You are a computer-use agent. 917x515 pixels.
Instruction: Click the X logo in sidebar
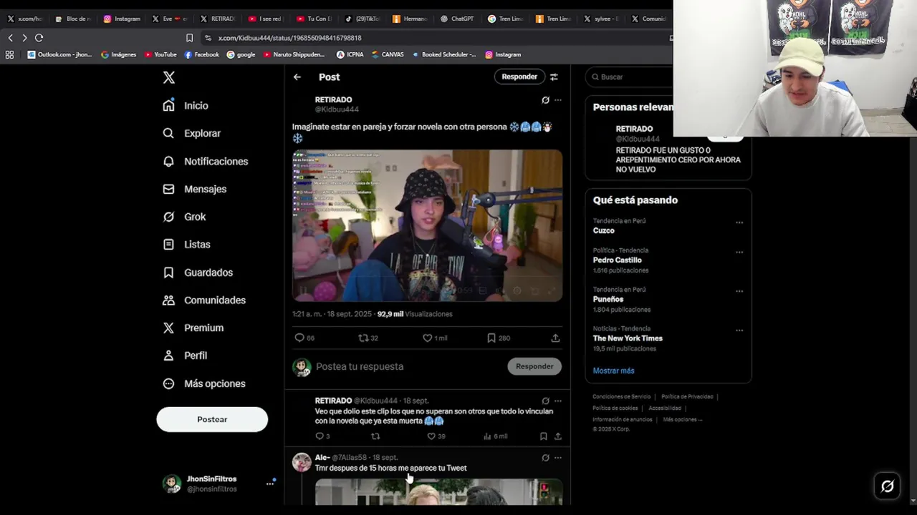coord(168,77)
